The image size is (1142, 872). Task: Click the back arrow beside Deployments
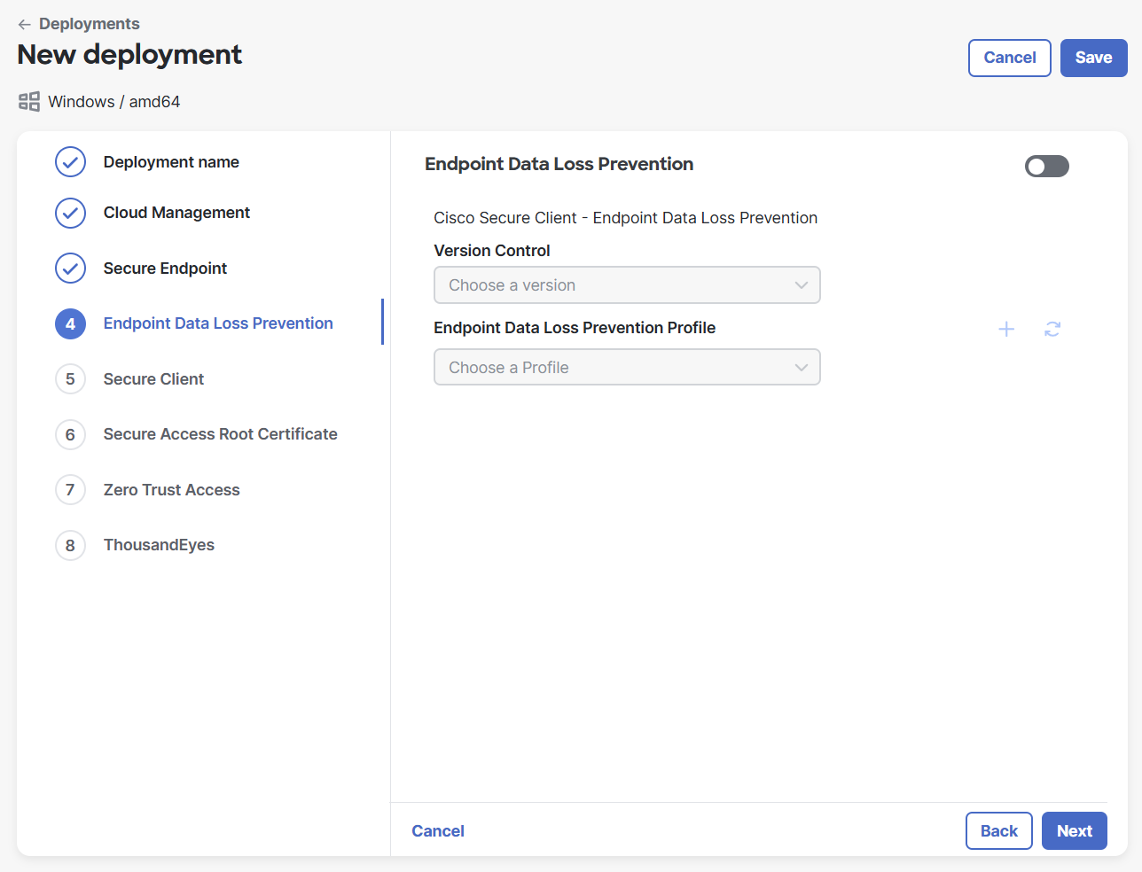point(25,24)
